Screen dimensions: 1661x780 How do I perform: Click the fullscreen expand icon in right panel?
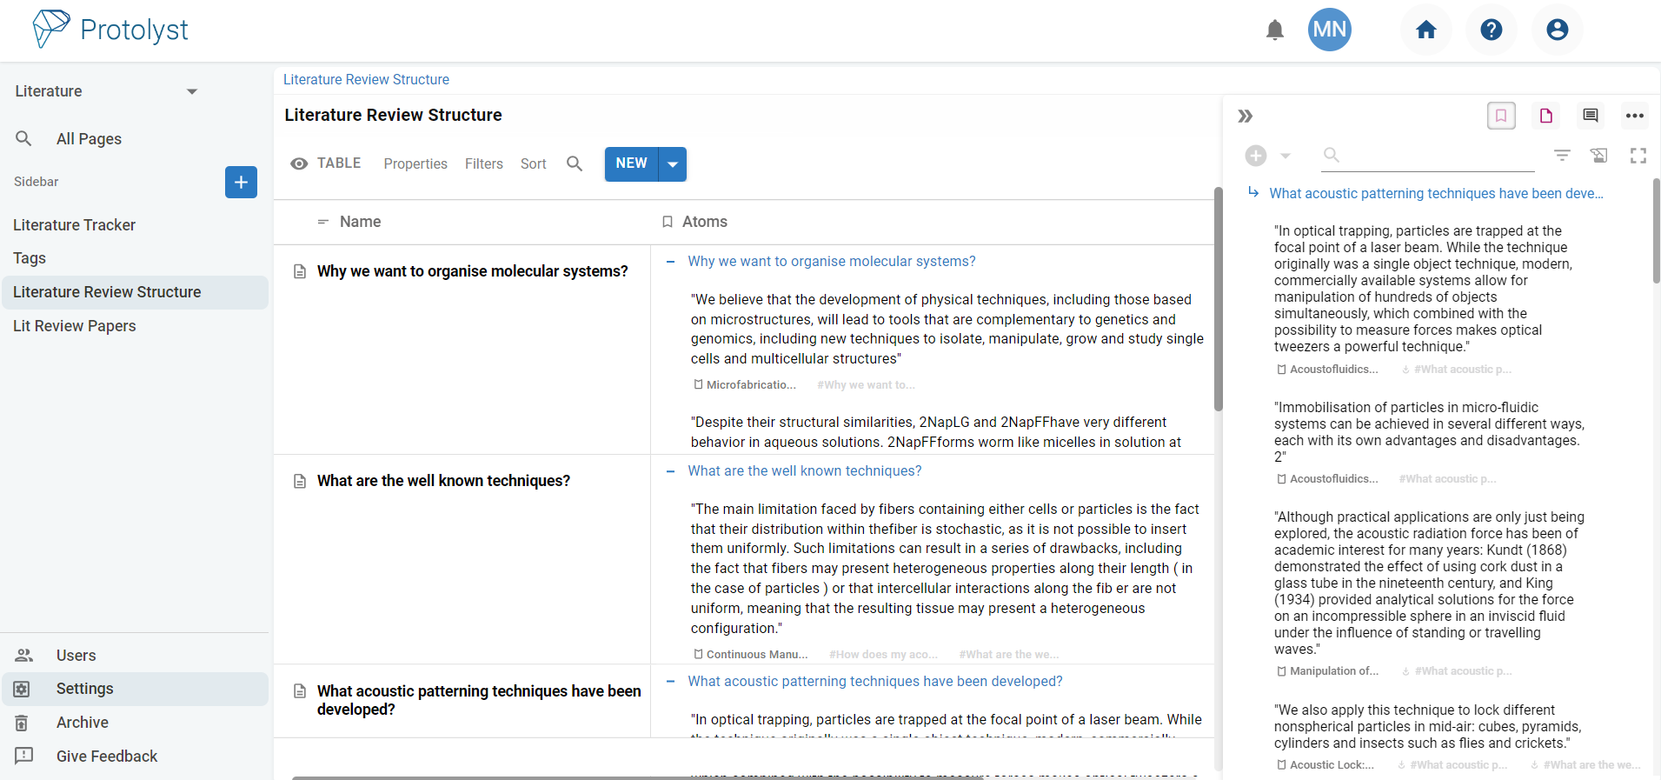(1638, 156)
